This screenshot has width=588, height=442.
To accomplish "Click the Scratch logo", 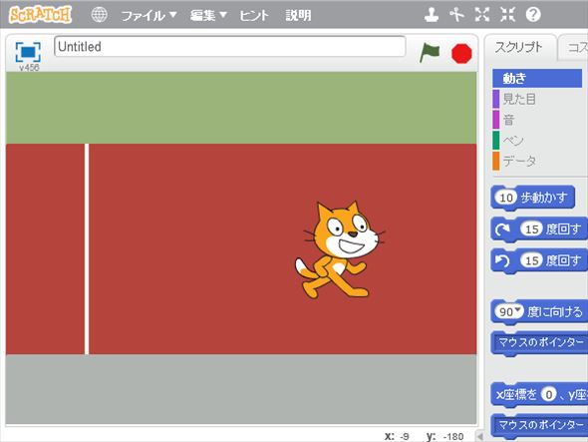I will click(x=40, y=15).
